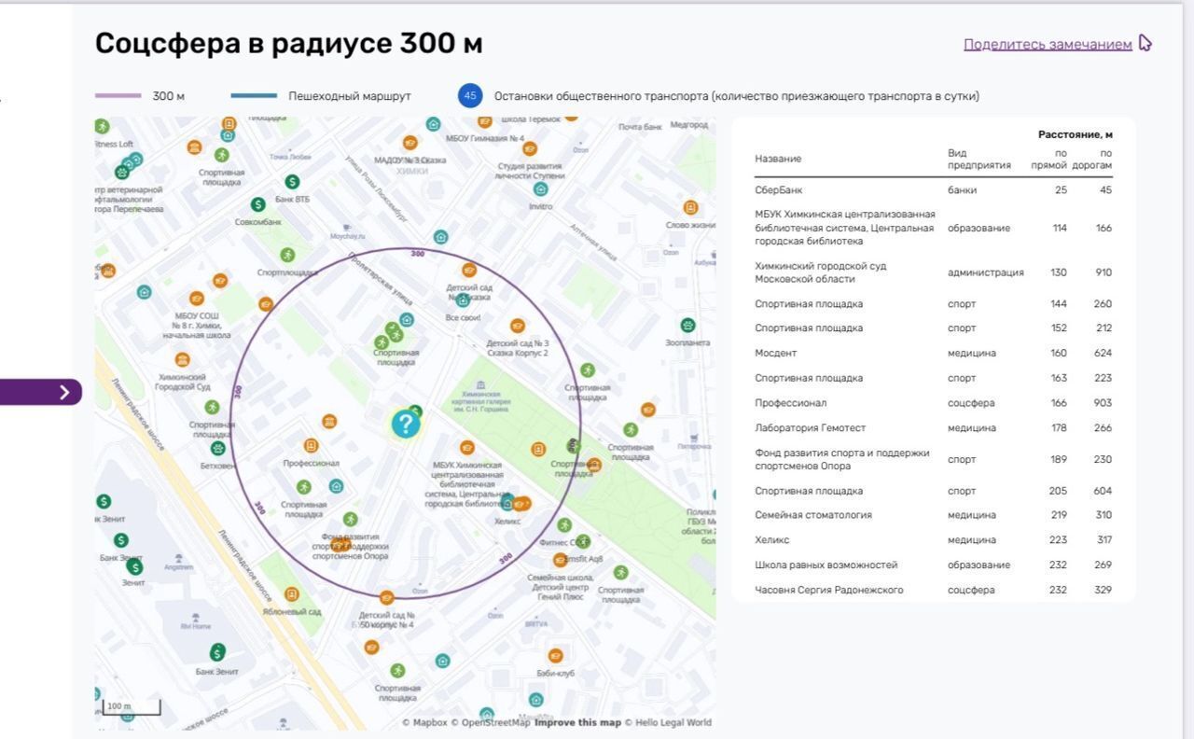Screen dimensions: 1194x739
Task: Click the Все свои! teal marker
Action: (x=463, y=300)
